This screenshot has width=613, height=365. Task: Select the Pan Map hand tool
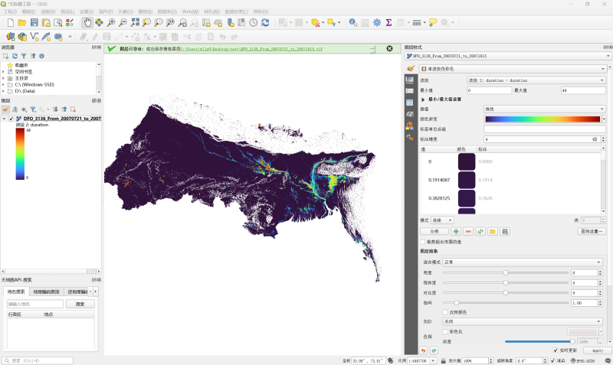pyautogui.click(x=87, y=23)
